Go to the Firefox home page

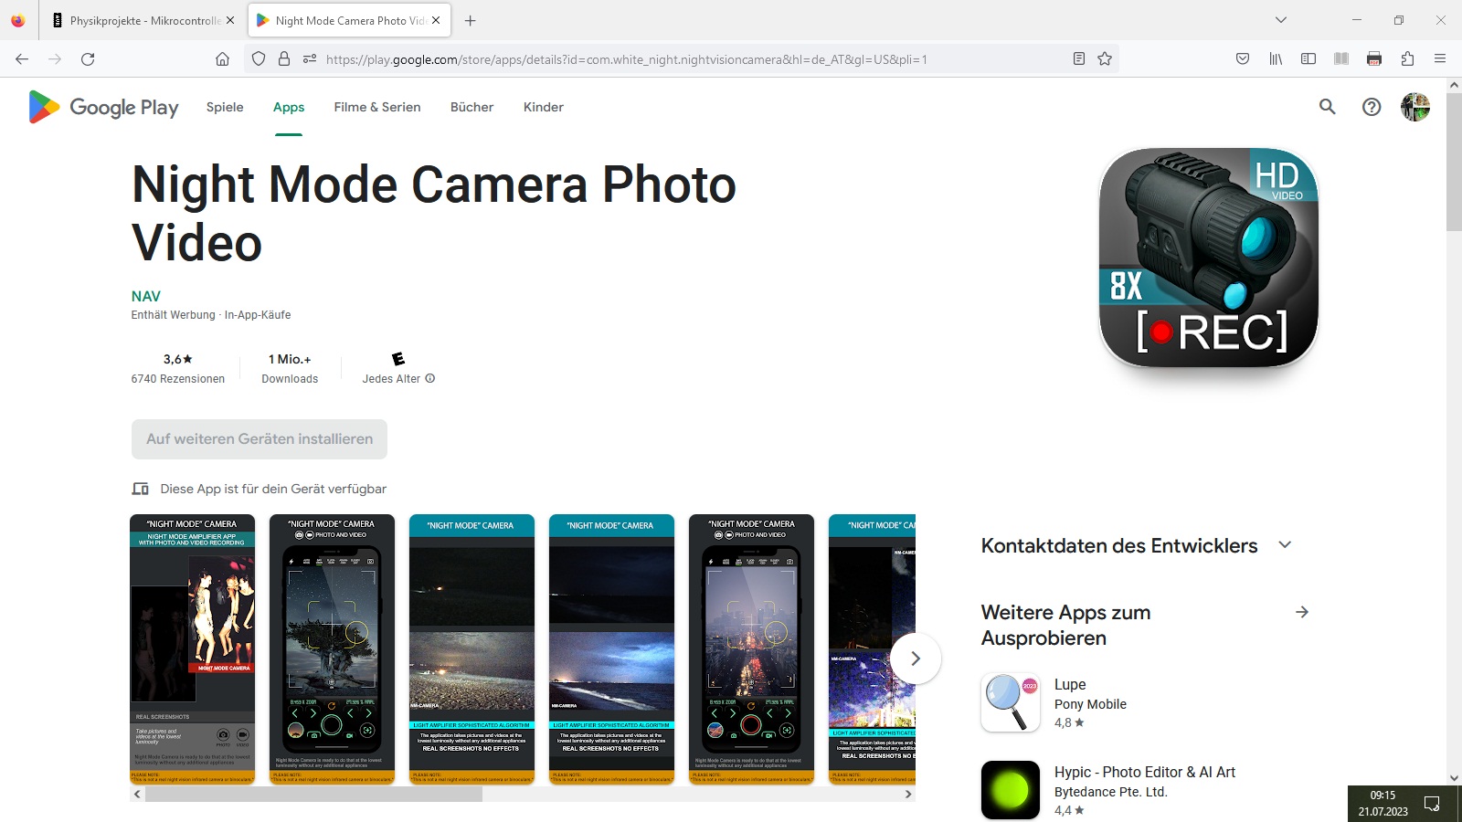point(222,59)
